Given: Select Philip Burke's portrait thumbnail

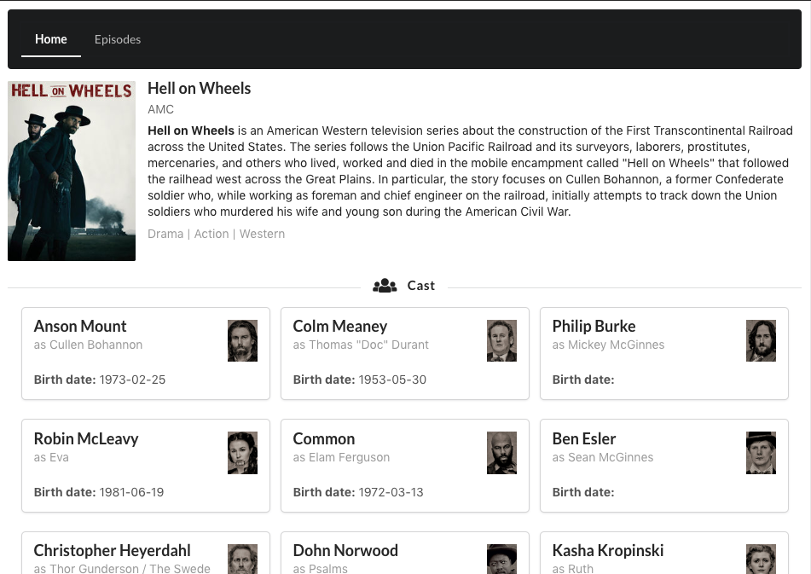Looking at the screenshot, I should 761,339.
